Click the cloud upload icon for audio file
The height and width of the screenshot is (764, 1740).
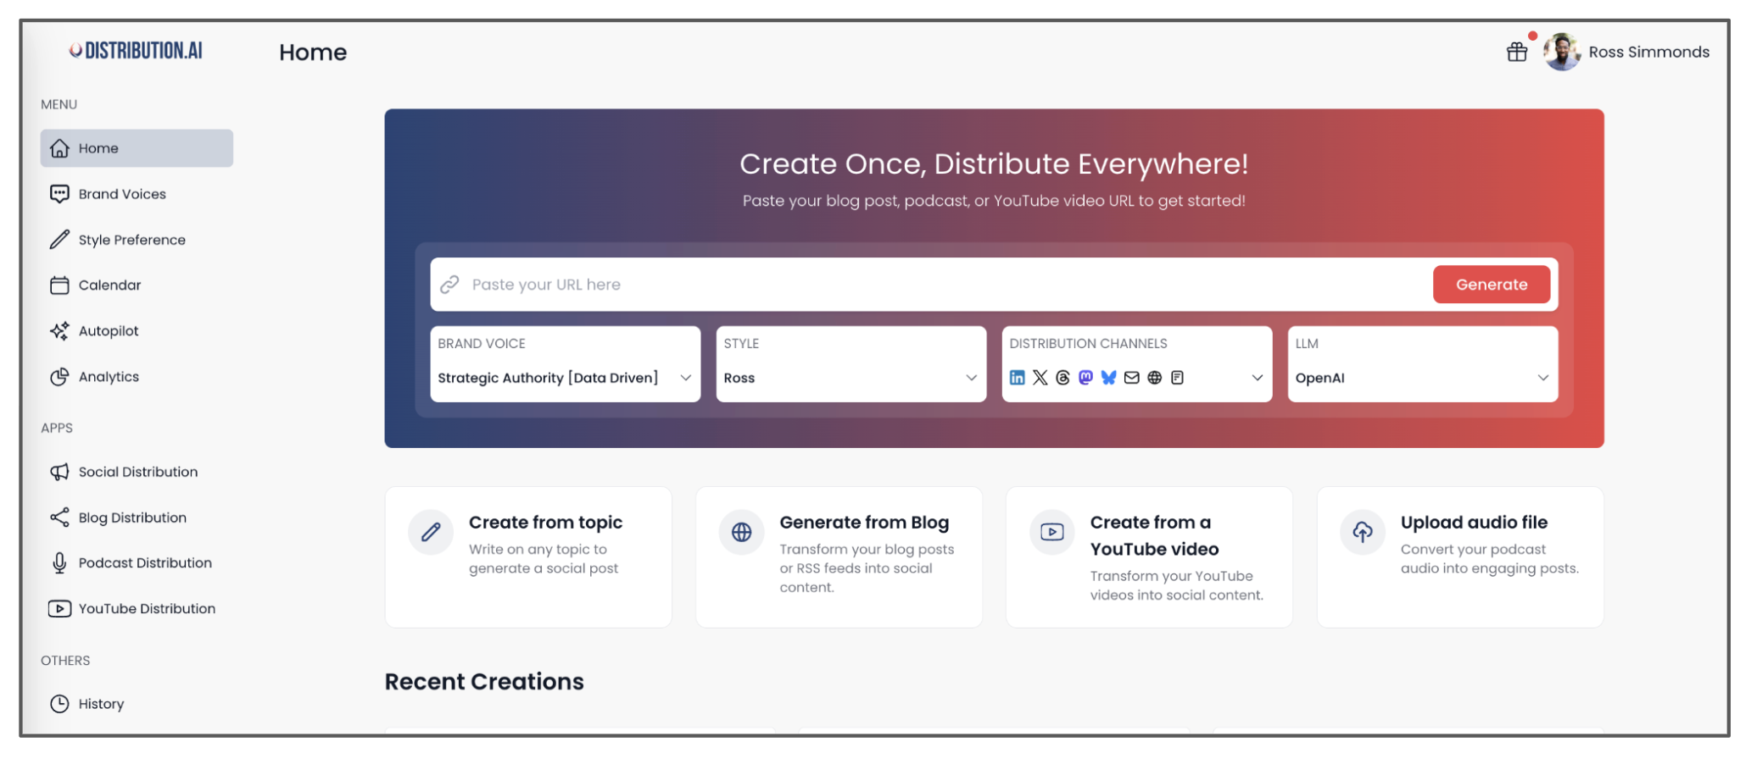(x=1362, y=532)
